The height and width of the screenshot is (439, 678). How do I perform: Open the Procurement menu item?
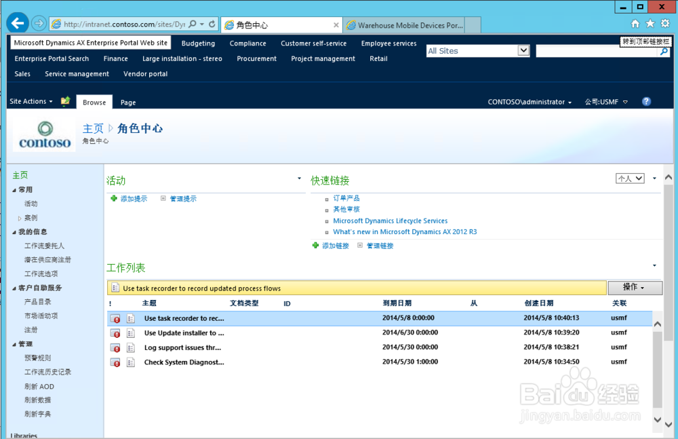click(256, 58)
